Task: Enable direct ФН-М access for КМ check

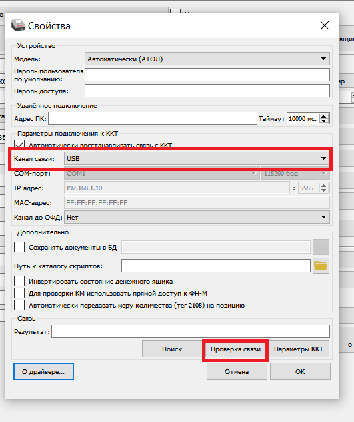Action: click(x=19, y=293)
